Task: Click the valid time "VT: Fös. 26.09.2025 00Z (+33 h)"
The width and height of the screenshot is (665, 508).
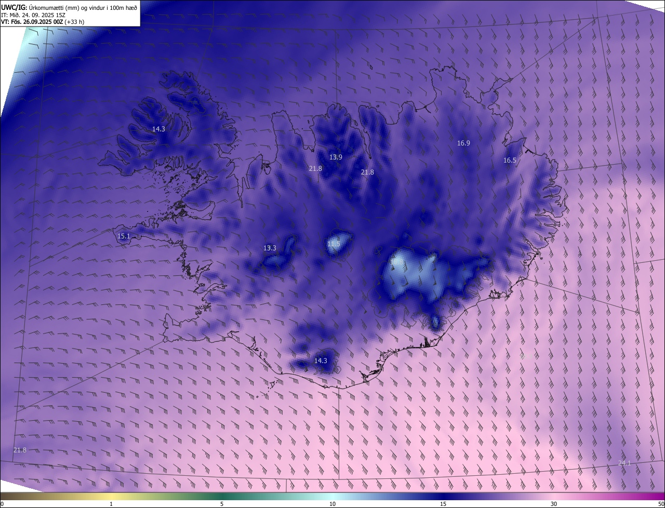Action: click(43, 22)
